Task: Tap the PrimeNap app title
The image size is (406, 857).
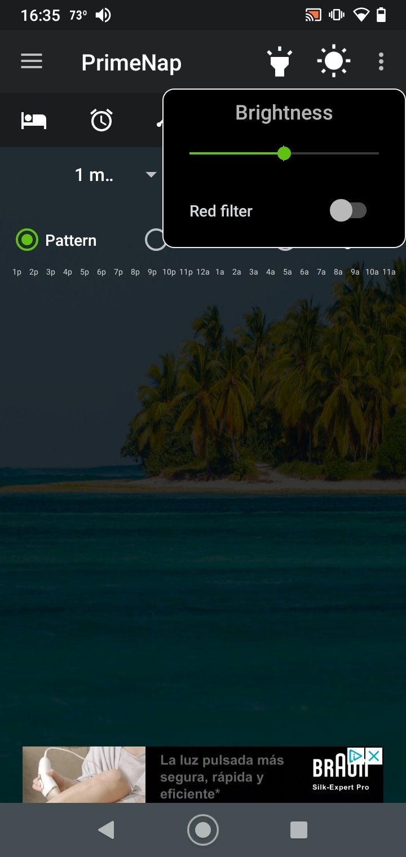Action: pos(131,62)
